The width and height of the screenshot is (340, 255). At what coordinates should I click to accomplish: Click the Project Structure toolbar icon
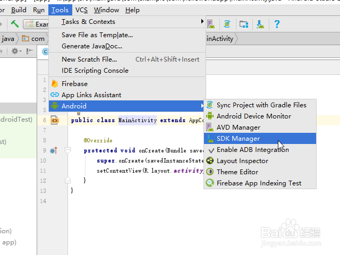(244, 24)
